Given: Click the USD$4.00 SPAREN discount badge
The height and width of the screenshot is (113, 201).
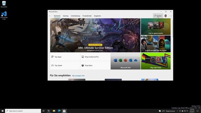Looking at the screenshot, I should pos(95,45).
